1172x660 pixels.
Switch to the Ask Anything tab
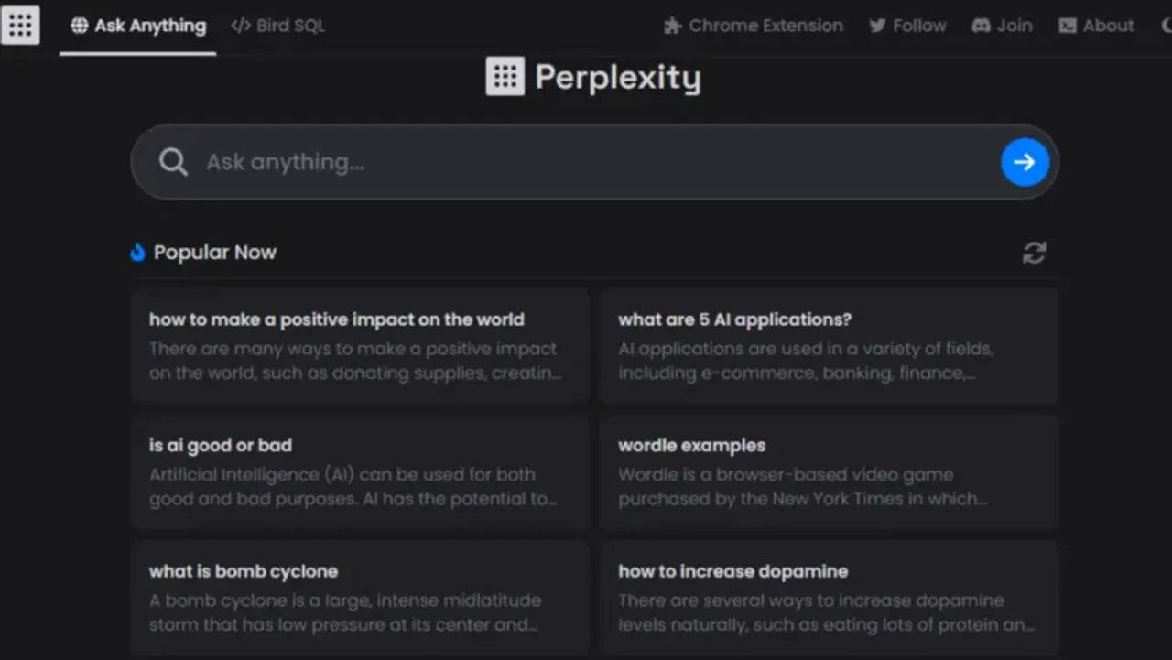tap(138, 26)
